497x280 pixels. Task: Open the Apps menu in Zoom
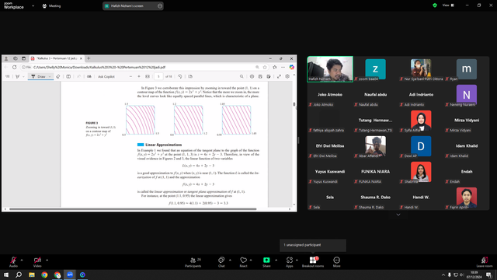pos(290,261)
